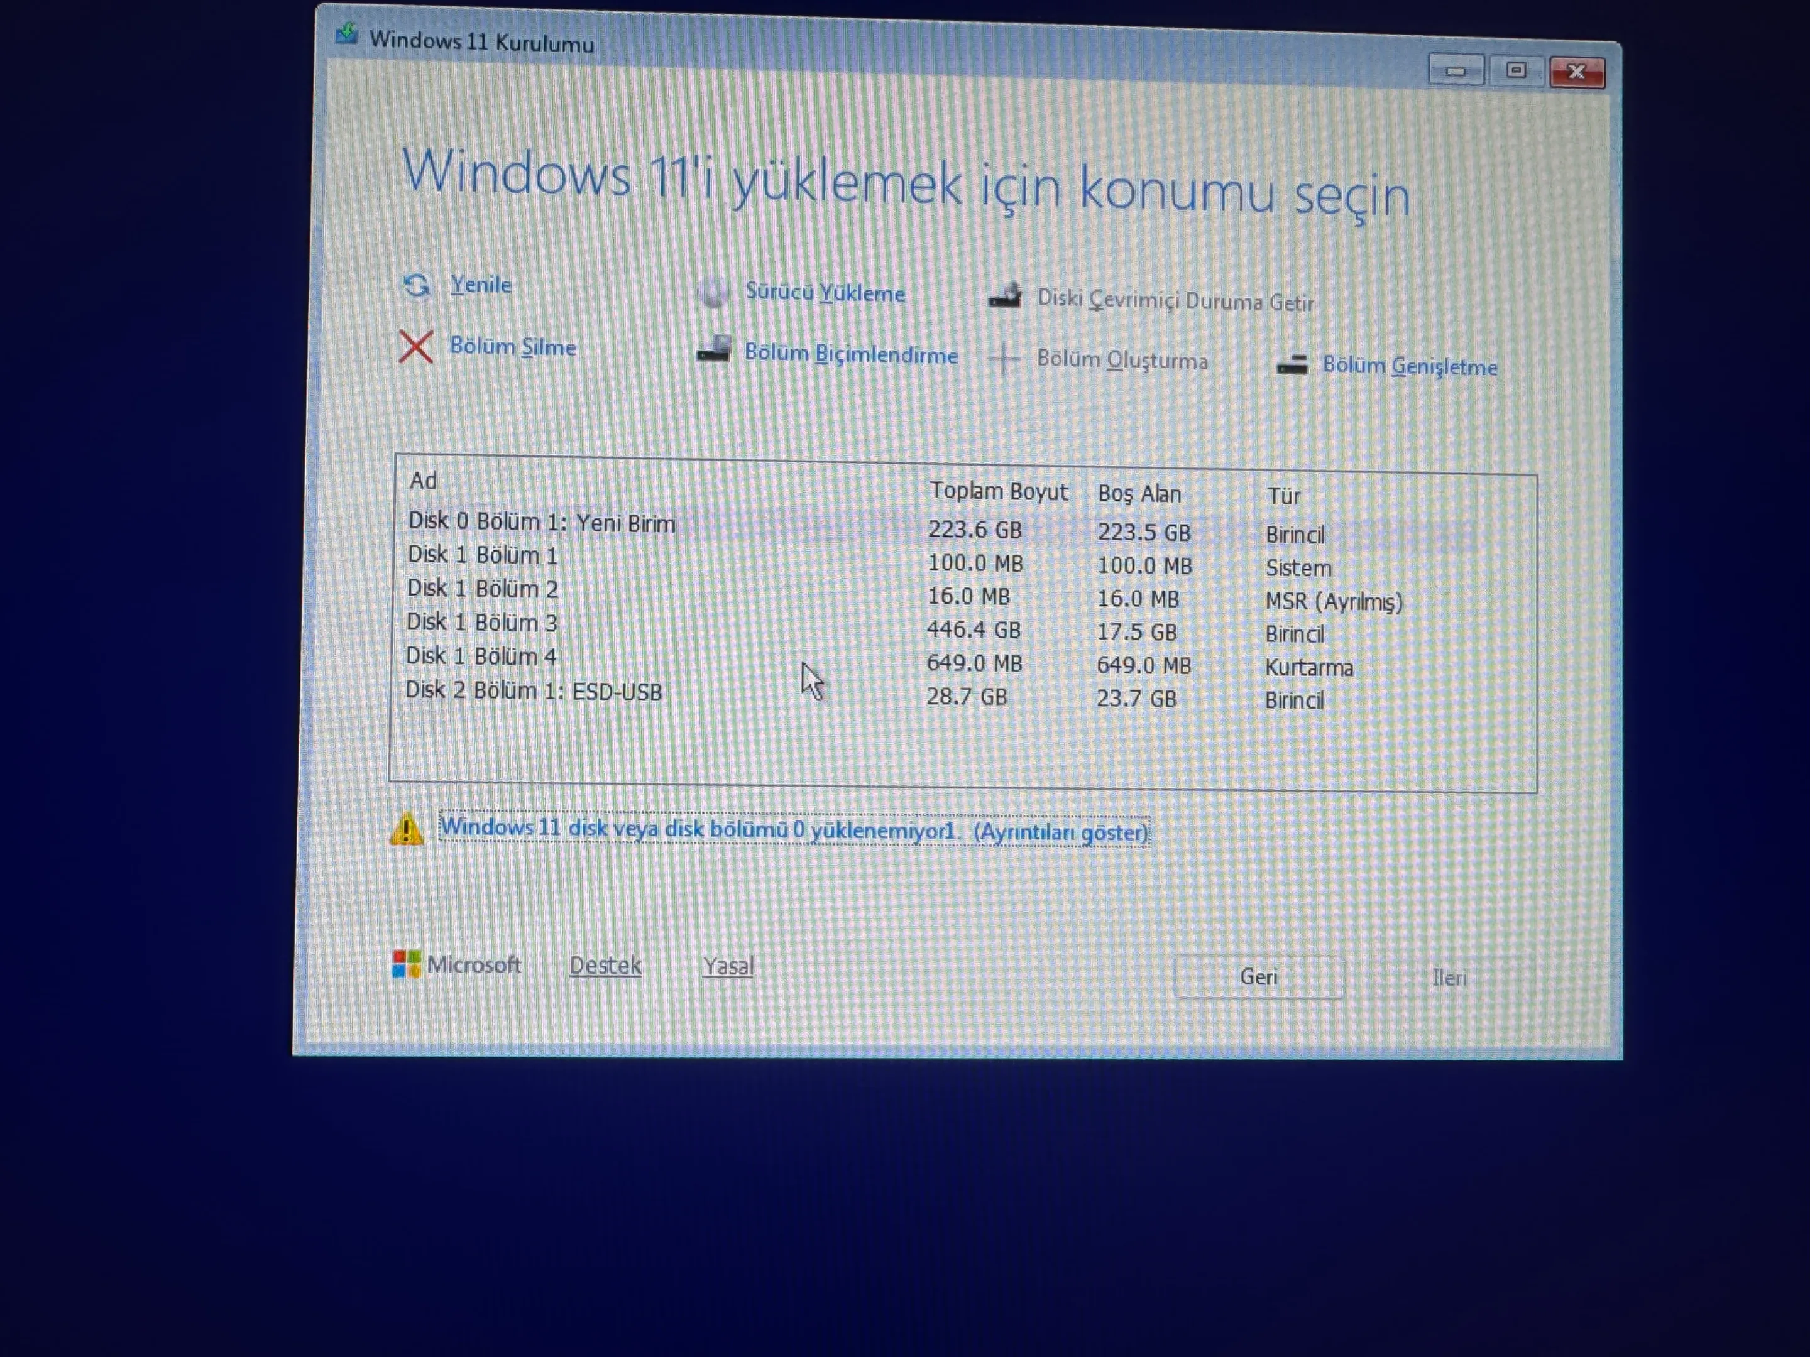Click the İleri next button

1449,978
